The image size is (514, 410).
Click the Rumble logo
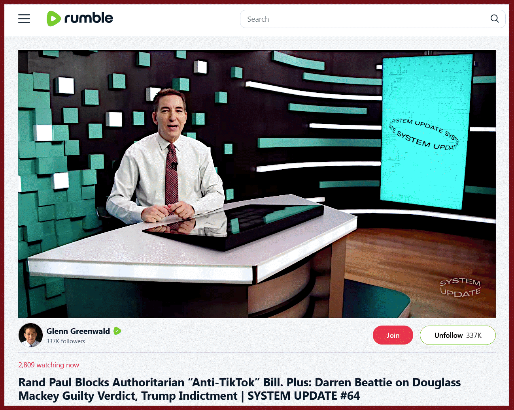click(x=80, y=19)
